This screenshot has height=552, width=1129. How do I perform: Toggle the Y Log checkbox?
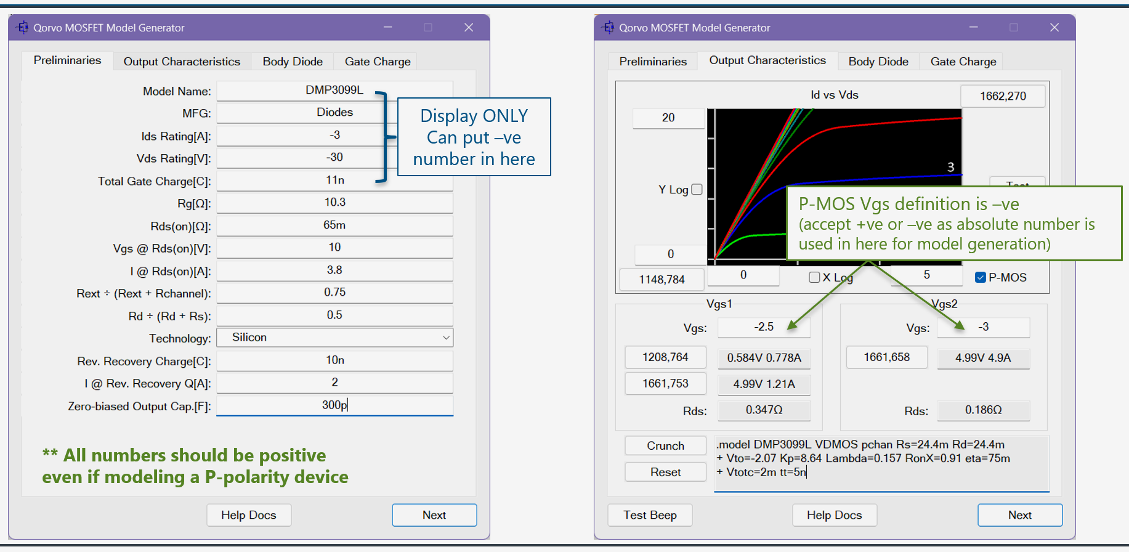(x=697, y=190)
